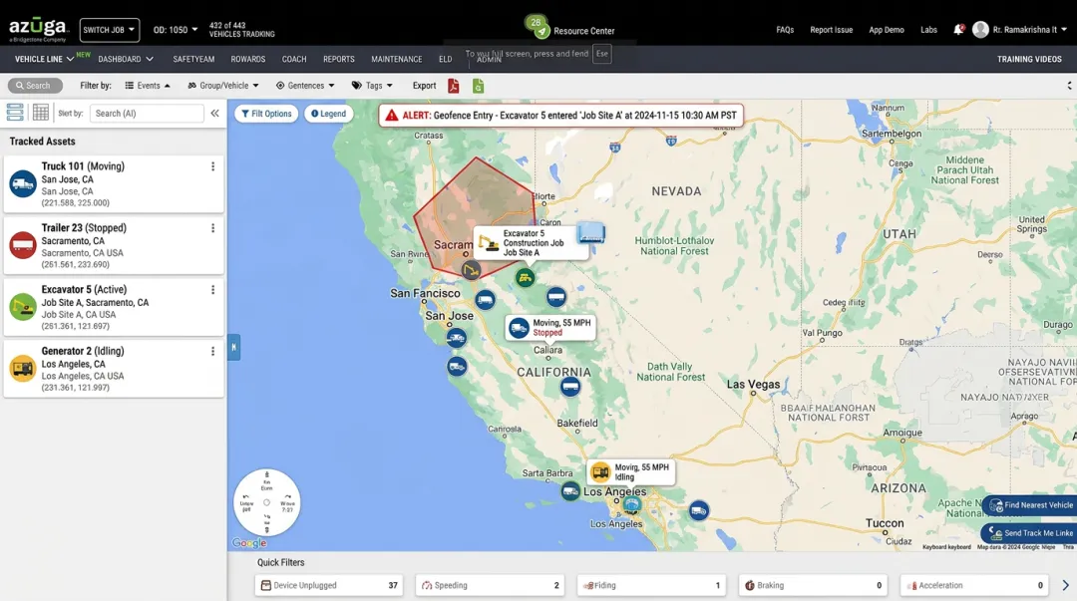Click Send Track Me Link button

click(x=1031, y=533)
